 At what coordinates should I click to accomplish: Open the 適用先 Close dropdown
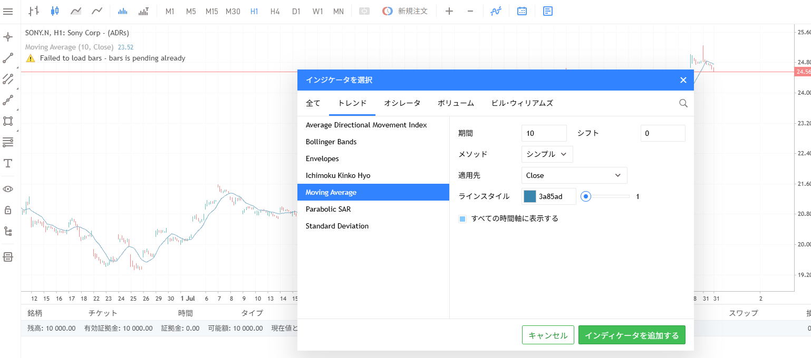point(574,175)
